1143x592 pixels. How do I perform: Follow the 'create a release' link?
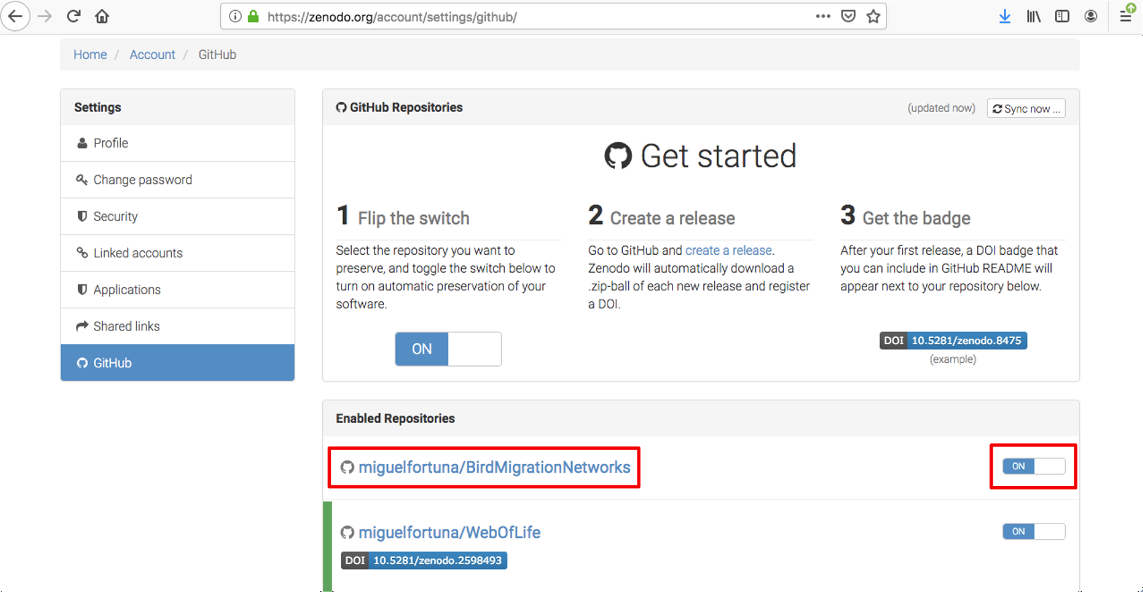(x=728, y=250)
